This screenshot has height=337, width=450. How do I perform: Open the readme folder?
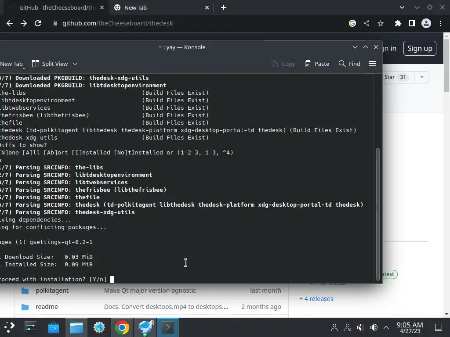pos(47,307)
